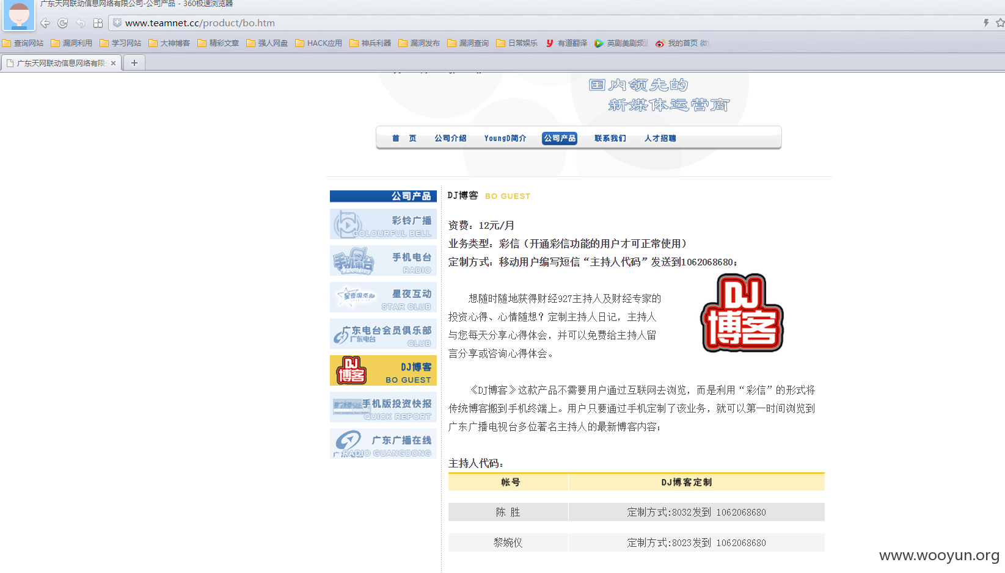Click the large DJ博客 logo image
Viewport: 1005px width, 573px height.
pyautogui.click(x=742, y=313)
